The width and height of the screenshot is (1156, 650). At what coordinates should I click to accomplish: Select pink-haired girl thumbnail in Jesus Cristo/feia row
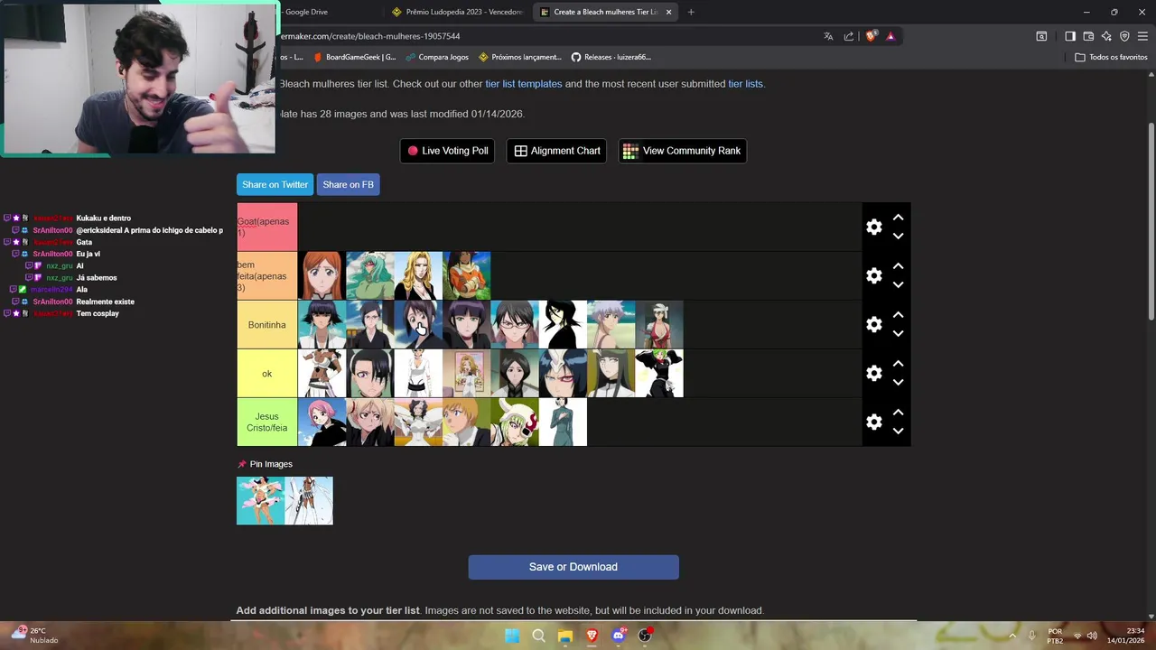coord(322,422)
